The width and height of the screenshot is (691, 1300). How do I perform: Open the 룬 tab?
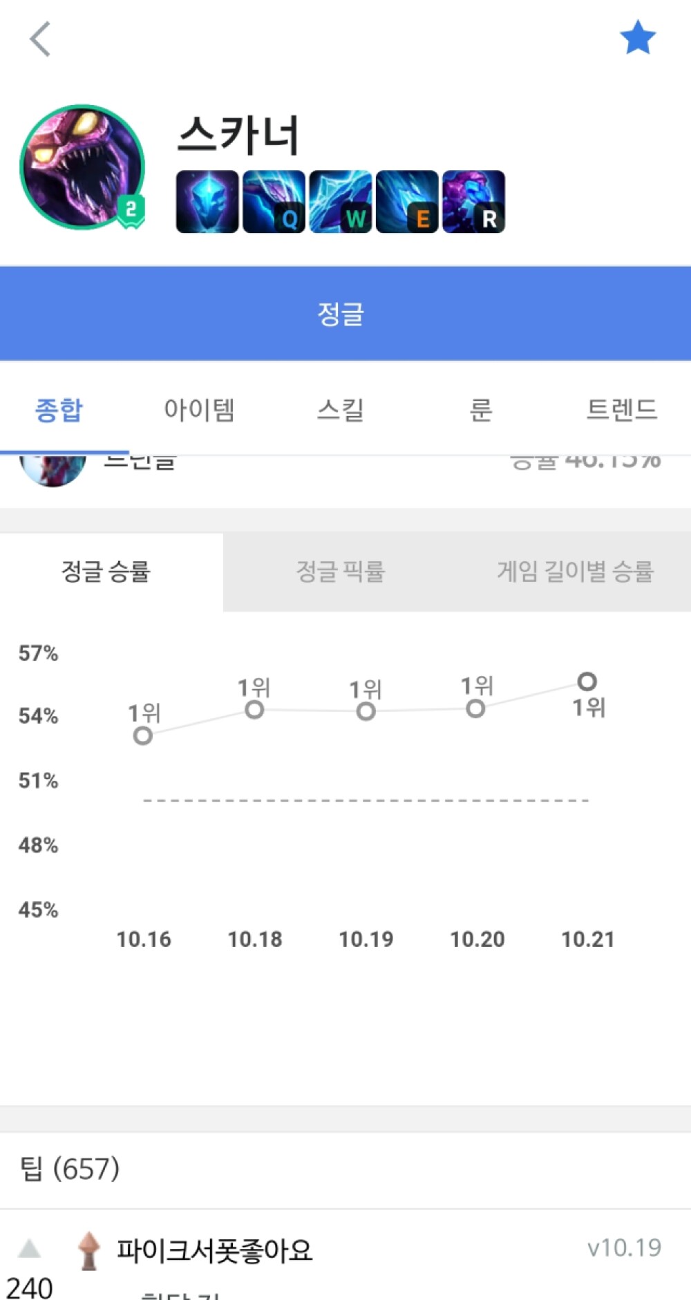click(x=481, y=410)
